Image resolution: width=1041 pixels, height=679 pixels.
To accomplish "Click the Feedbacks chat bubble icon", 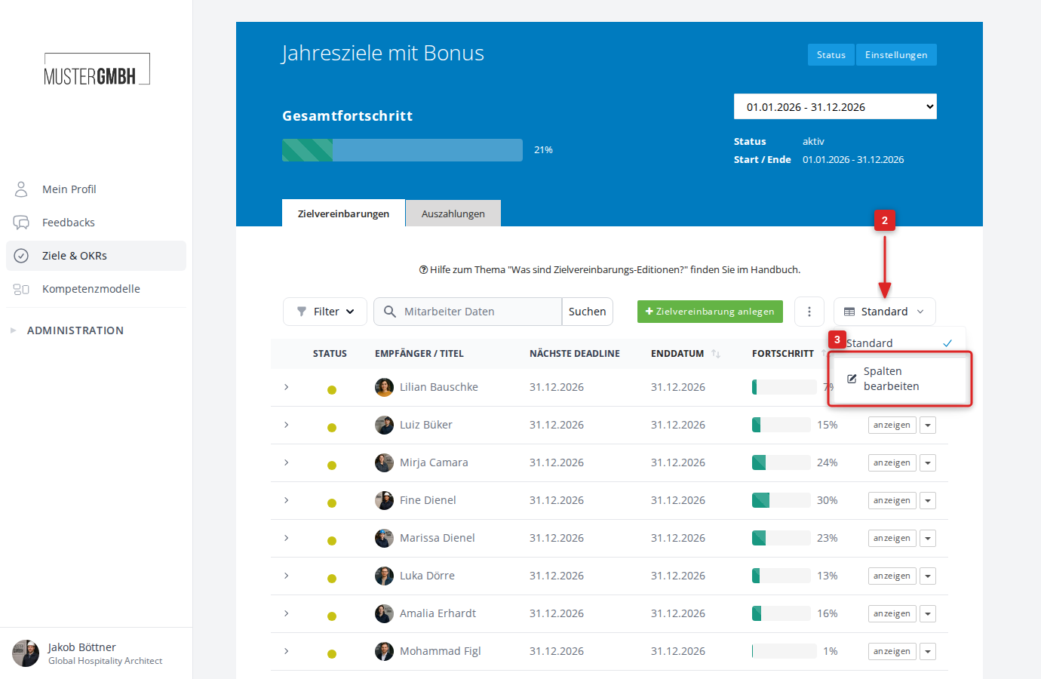I will click(21, 223).
